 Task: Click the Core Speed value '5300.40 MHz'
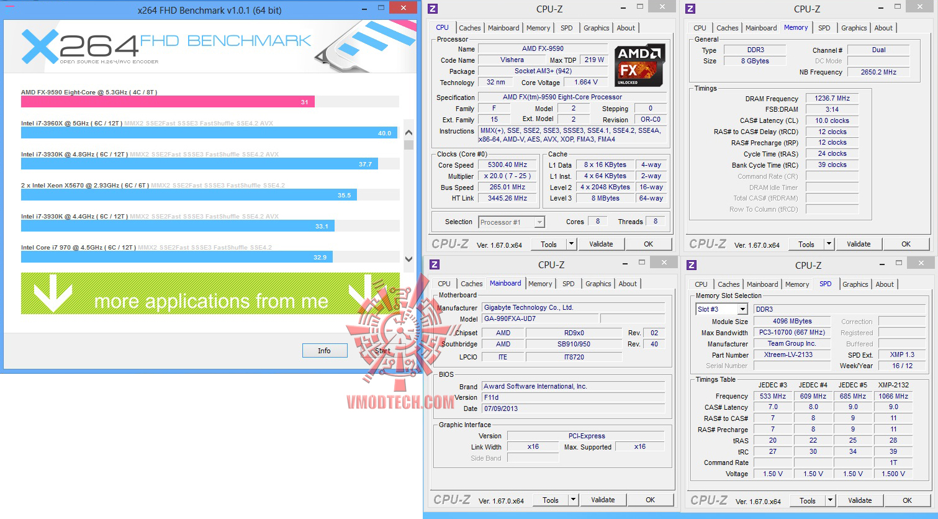point(507,165)
